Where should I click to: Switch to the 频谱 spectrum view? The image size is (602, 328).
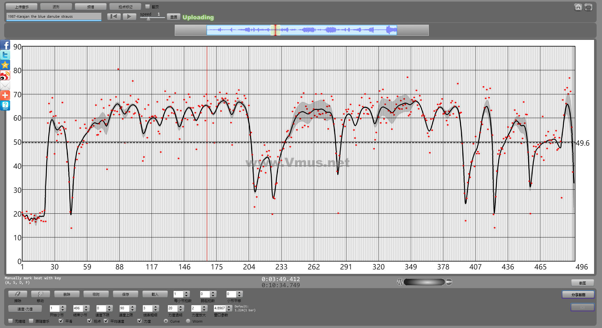tap(91, 7)
